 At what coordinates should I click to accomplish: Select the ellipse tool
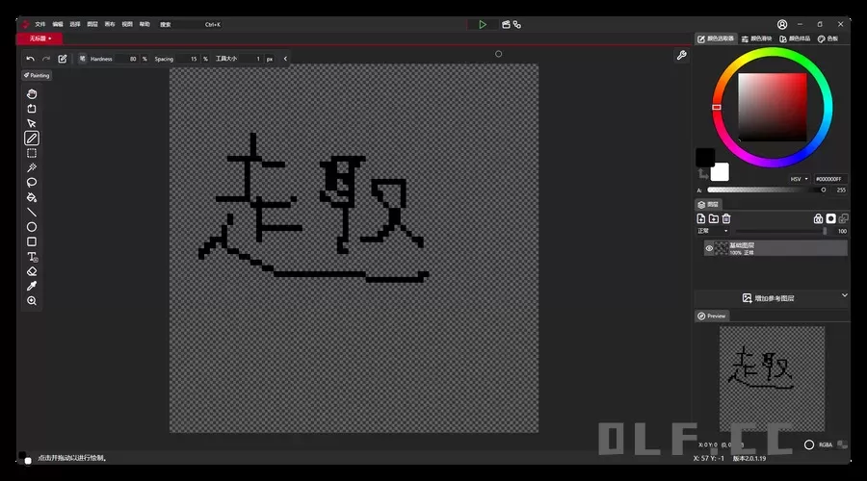pyautogui.click(x=32, y=227)
